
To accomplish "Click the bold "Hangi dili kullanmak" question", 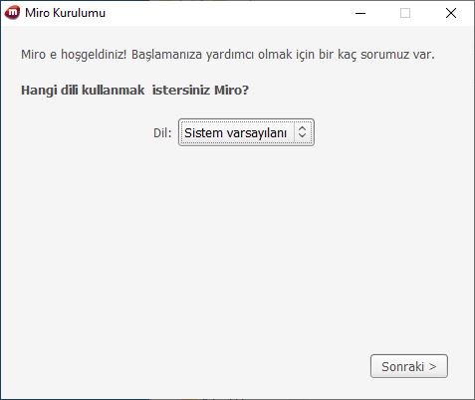I will coord(83,90).
